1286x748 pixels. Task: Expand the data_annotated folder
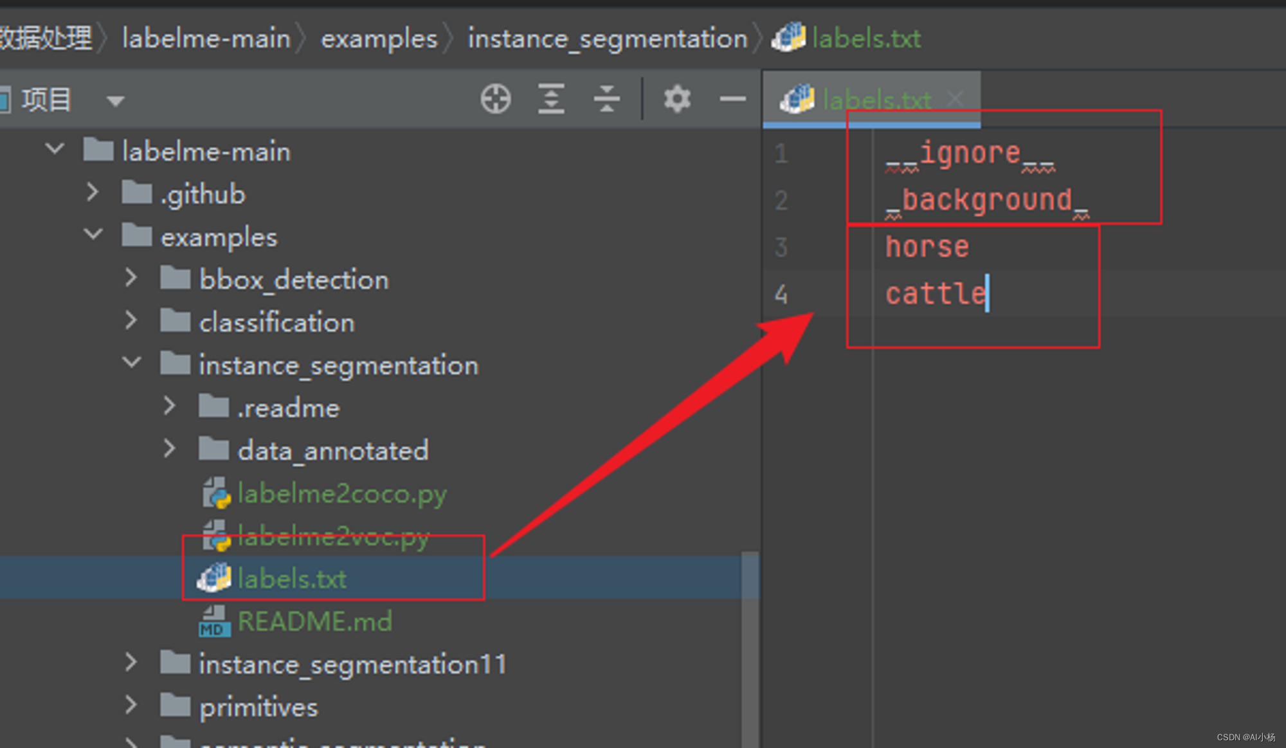click(169, 449)
